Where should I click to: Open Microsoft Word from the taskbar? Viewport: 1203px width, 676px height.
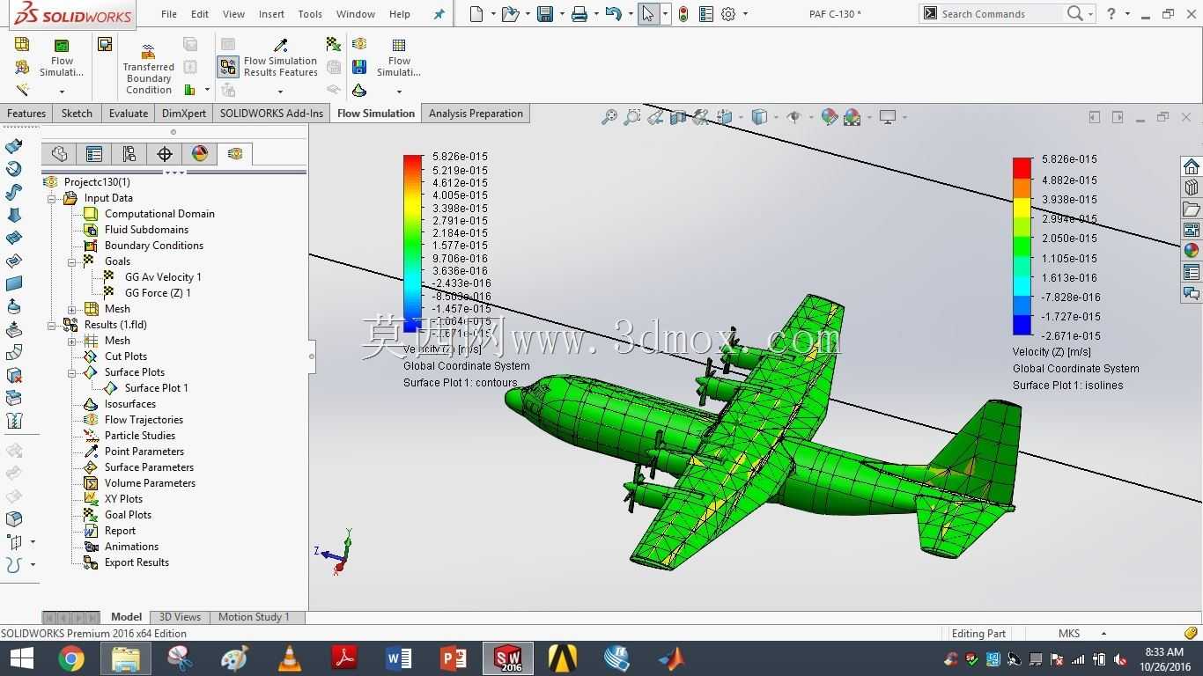click(x=398, y=658)
